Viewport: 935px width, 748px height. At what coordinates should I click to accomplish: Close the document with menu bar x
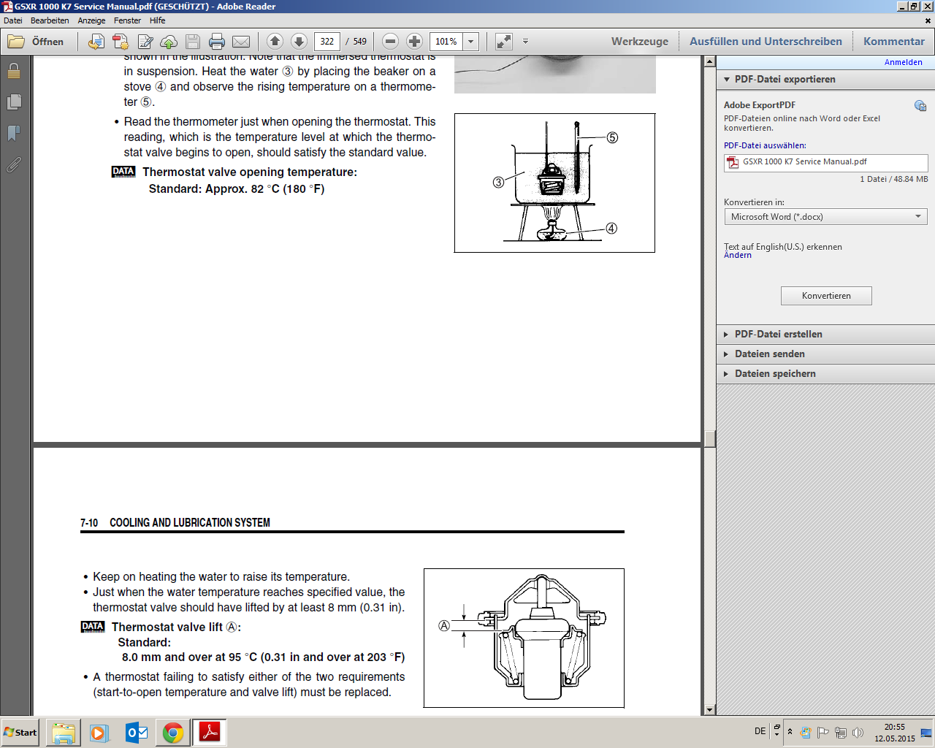(928, 20)
